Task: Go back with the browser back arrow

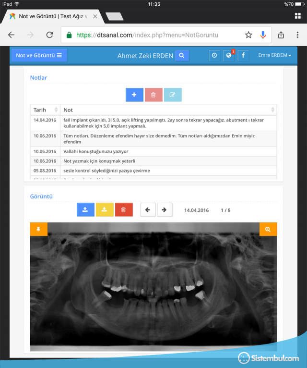Action: (x=11, y=35)
